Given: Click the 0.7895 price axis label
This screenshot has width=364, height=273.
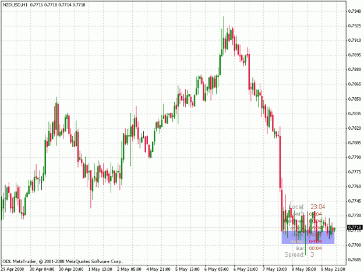Looking at the screenshot, I should (355, 55).
